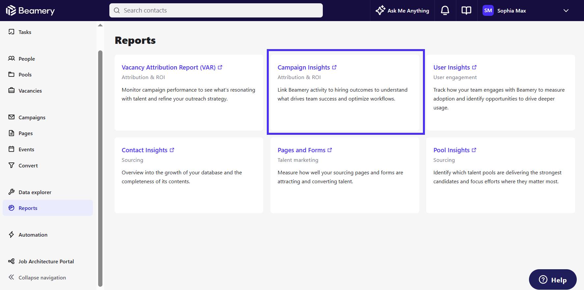Click the 'User engagement' category label
This screenshot has height=290, width=584.
pos(455,77)
